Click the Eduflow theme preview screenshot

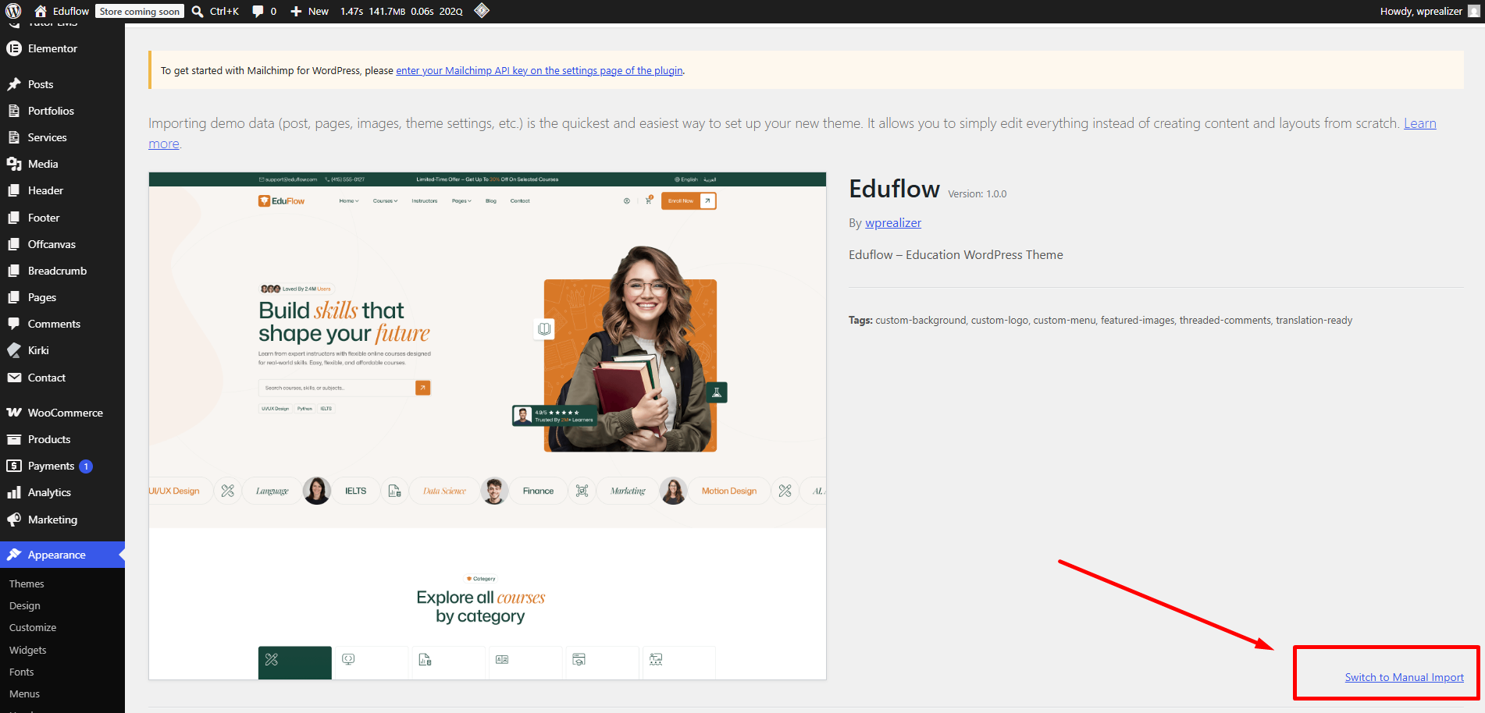pyautogui.click(x=487, y=426)
